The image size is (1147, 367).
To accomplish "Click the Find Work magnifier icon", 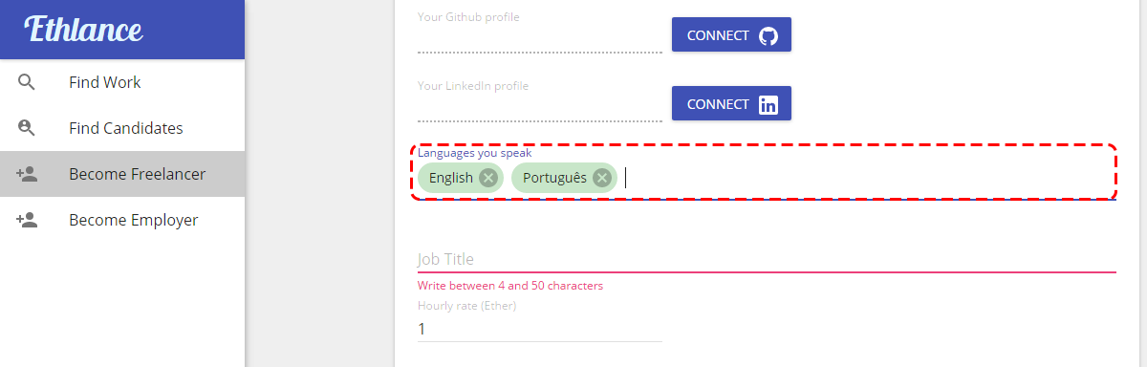I will point(27,82).
